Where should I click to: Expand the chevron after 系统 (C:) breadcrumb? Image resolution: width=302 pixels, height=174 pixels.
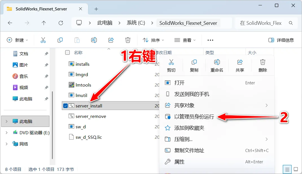coord(152,23)
